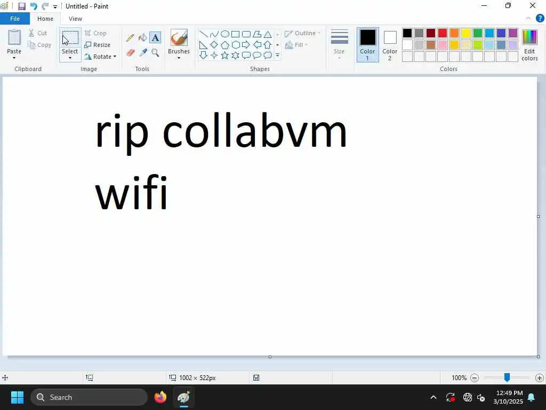Choose the Triangle shape
The height and width of the screenshot is (410, 546).
click(268, 34)
